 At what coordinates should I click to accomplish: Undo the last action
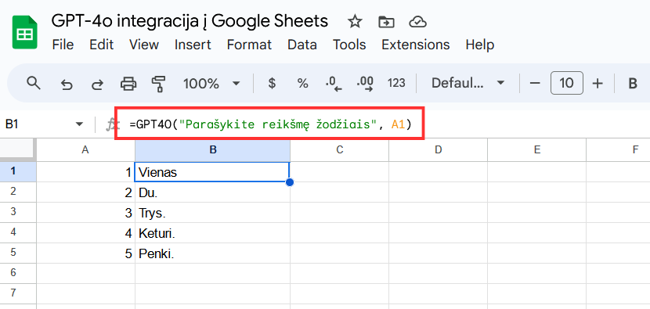(x=67, y=84)
